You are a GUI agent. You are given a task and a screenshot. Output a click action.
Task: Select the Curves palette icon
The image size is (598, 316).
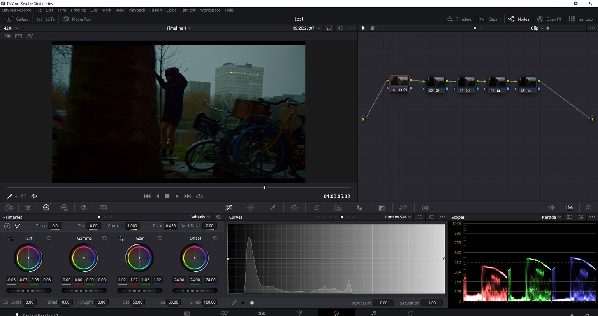tap(229, 208)
